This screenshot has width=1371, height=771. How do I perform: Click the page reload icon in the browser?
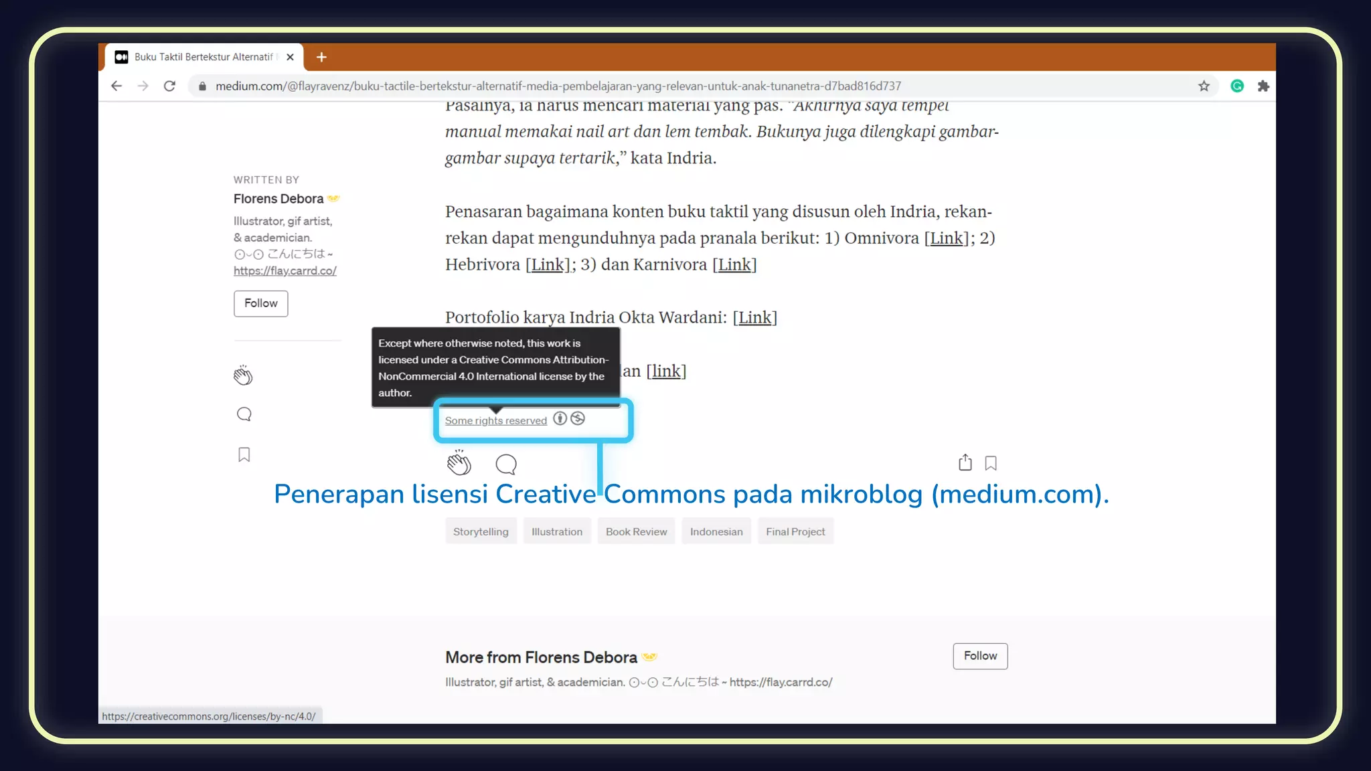[x=170, y=86]
